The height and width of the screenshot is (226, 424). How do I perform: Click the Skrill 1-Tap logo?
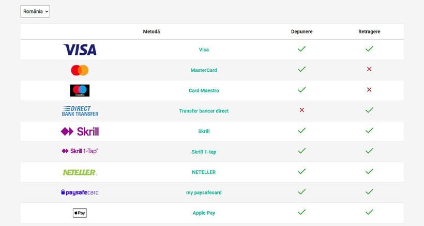click(80, 151)
